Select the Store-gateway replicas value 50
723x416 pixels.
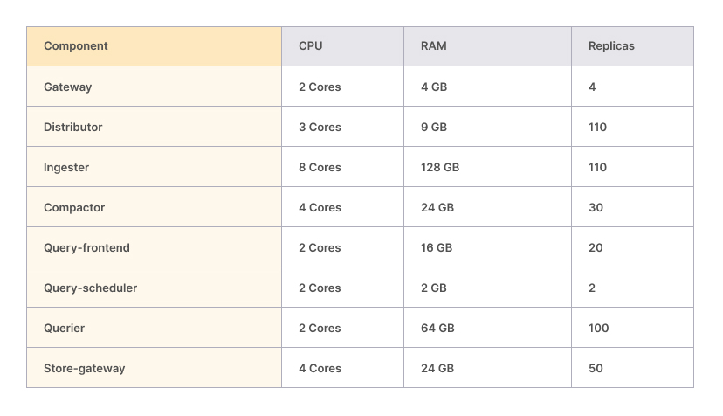[596, 369]
